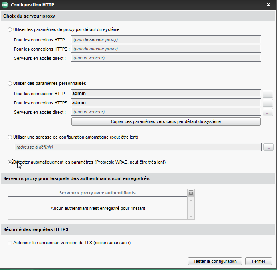Click the "adresse à définir" input field

click(138, 147)
